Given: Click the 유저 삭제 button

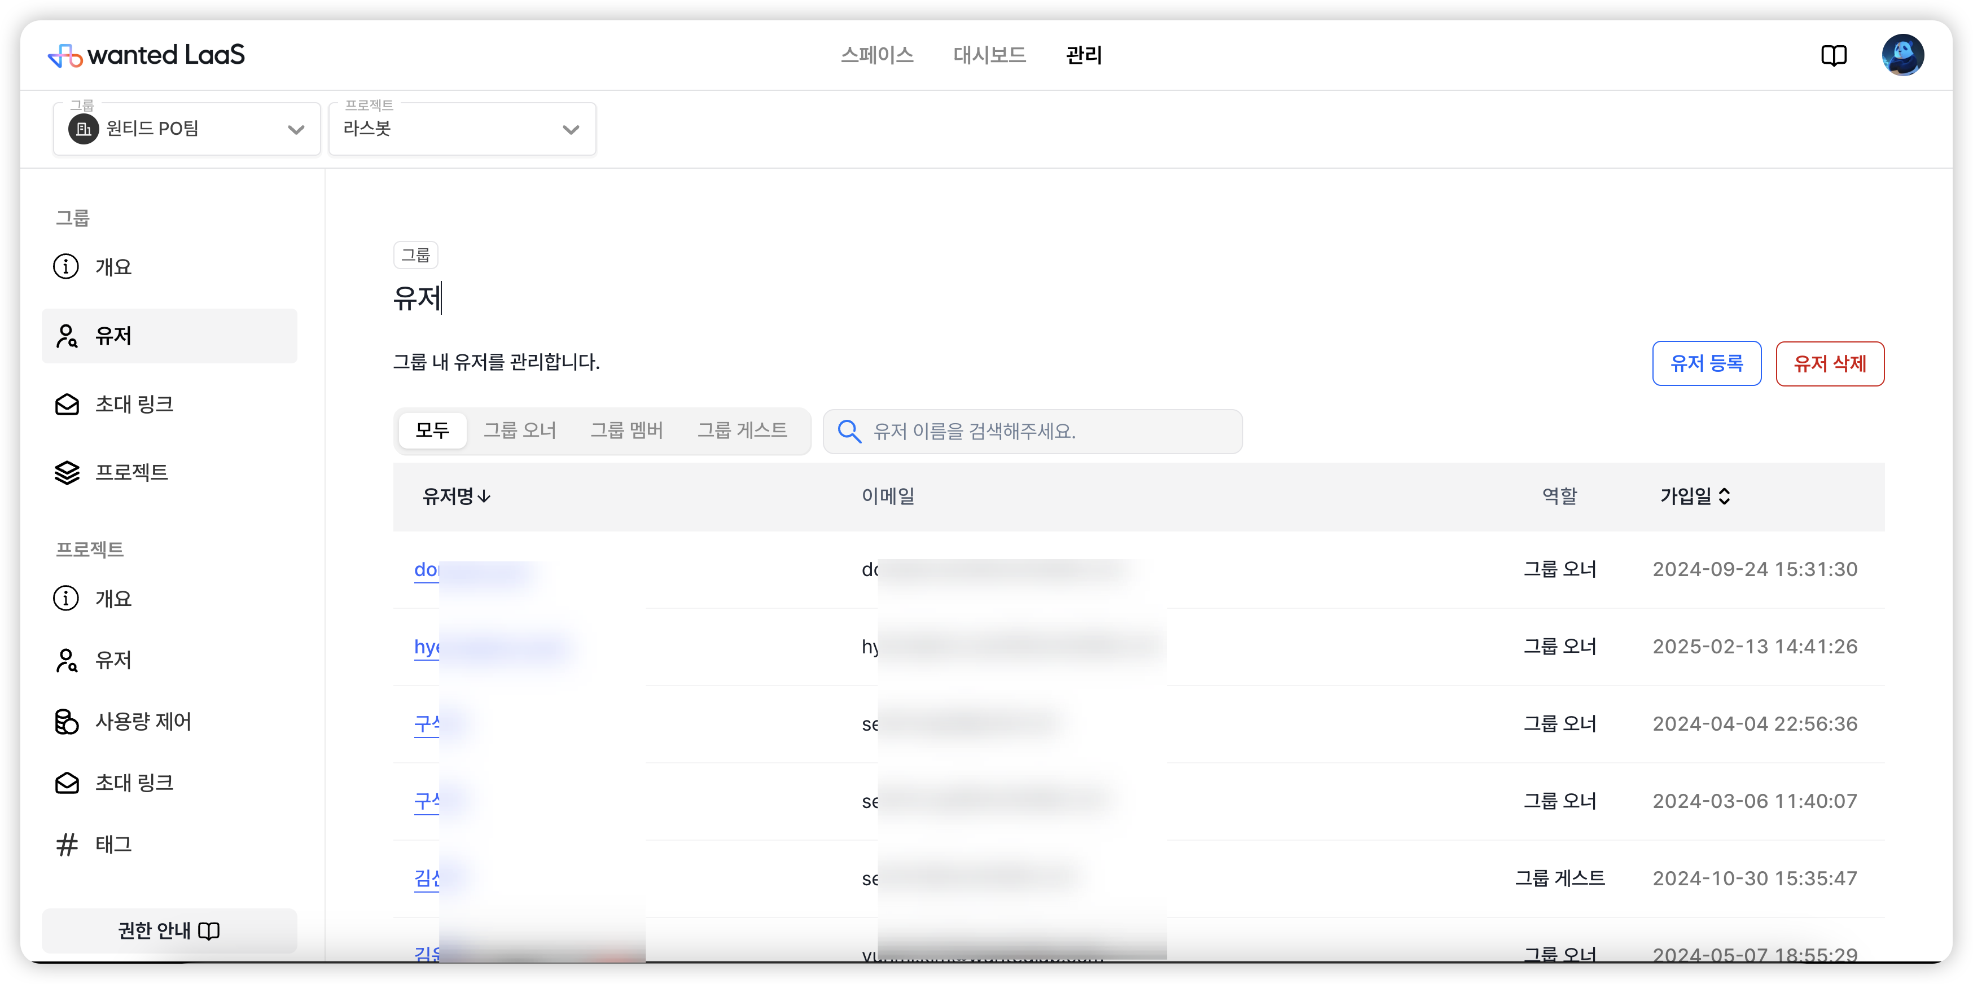Looking at the screenshot, I should (1830, 364).
